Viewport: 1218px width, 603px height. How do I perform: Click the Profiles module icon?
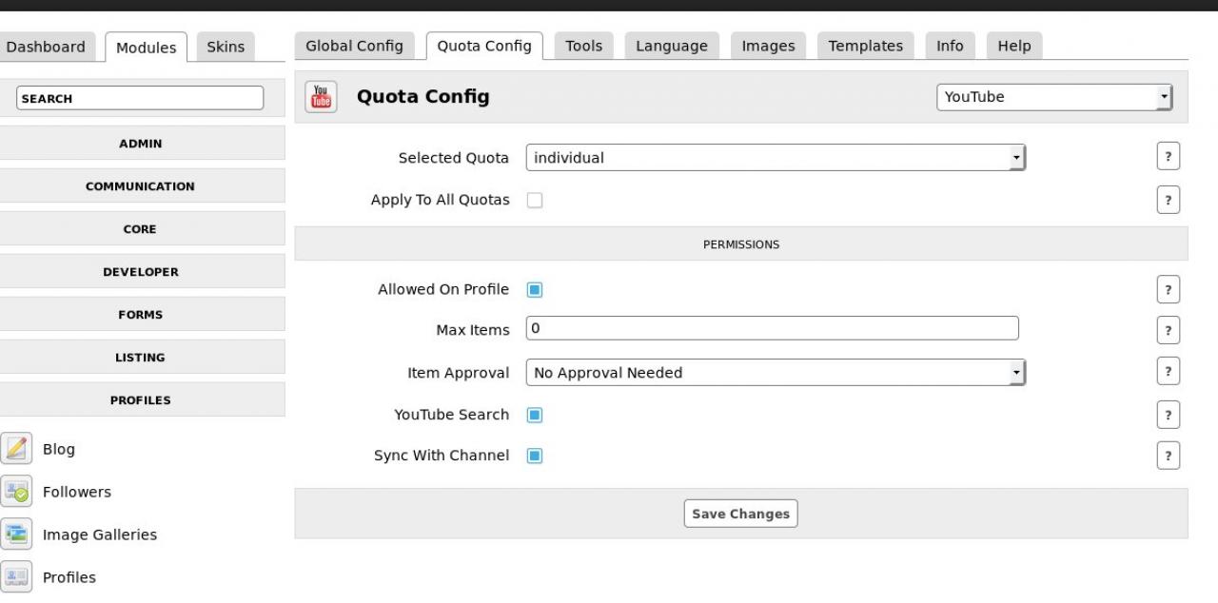pos(16,577)
